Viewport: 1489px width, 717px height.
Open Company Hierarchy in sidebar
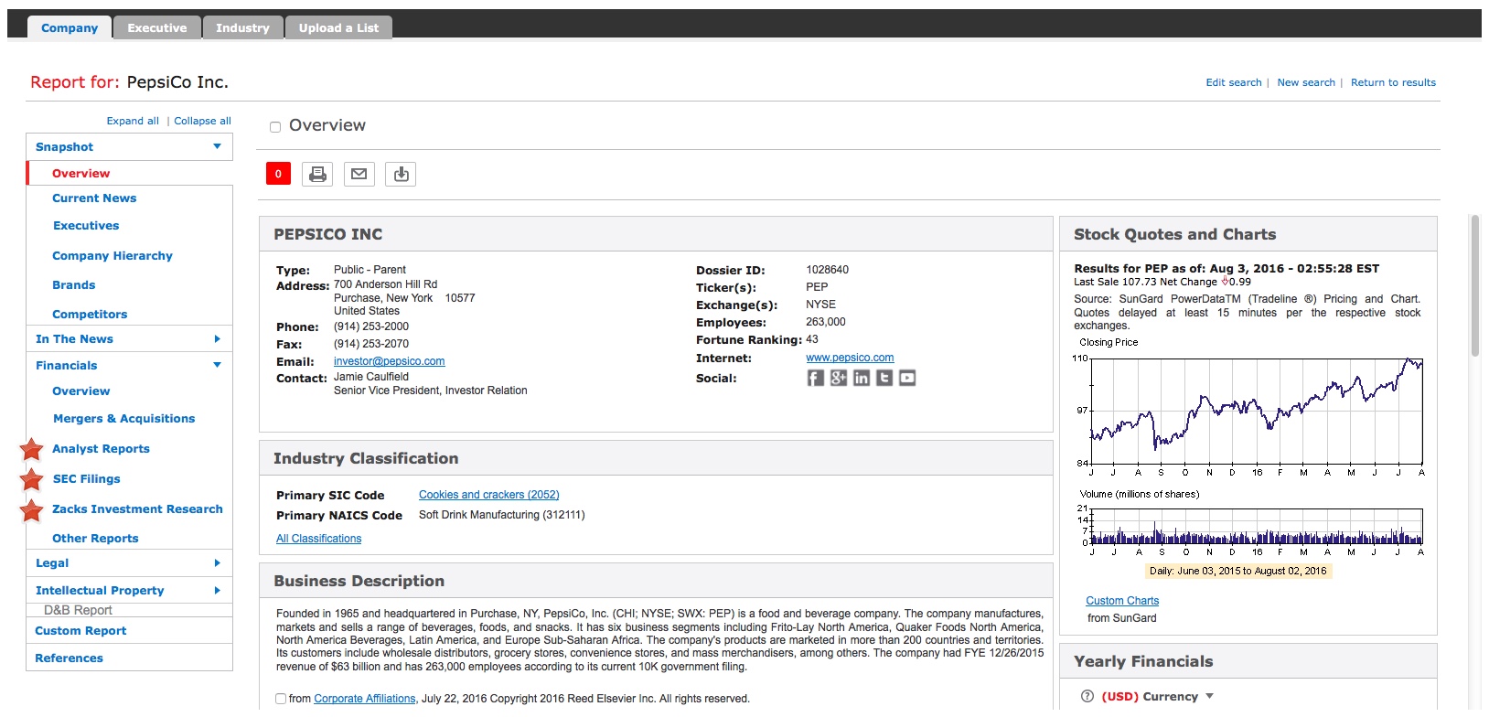pyautogui.click(x=112, y=255)
